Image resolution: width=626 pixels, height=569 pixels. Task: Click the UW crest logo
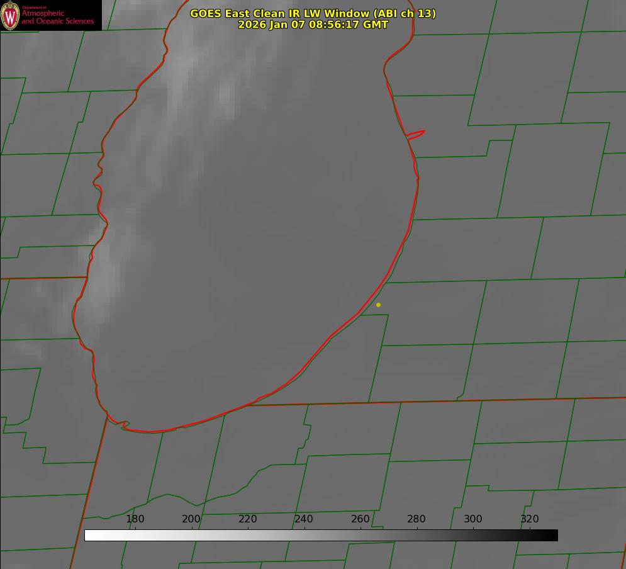click(11, 15)
